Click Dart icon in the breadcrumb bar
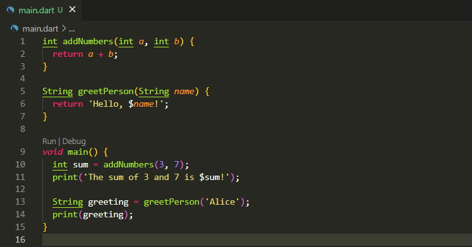The width and height of the screenshot is (472, 247). pos(15,28)
